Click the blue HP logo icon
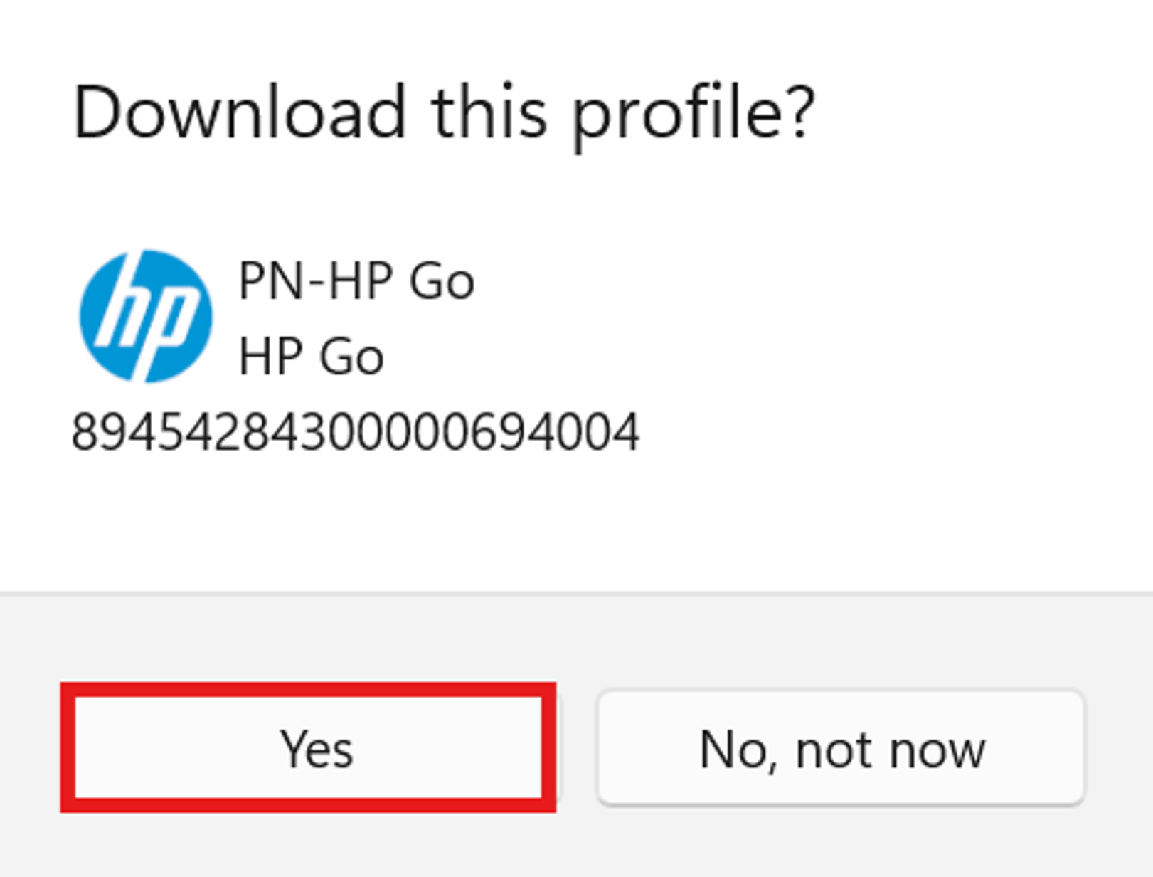 pyautogui.click(x=146, y=316)
